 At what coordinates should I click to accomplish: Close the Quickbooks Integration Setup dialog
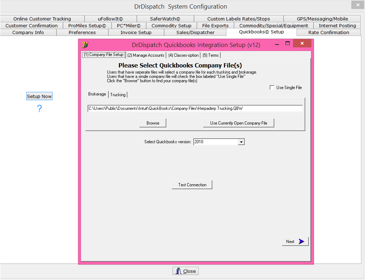[302, 43]
